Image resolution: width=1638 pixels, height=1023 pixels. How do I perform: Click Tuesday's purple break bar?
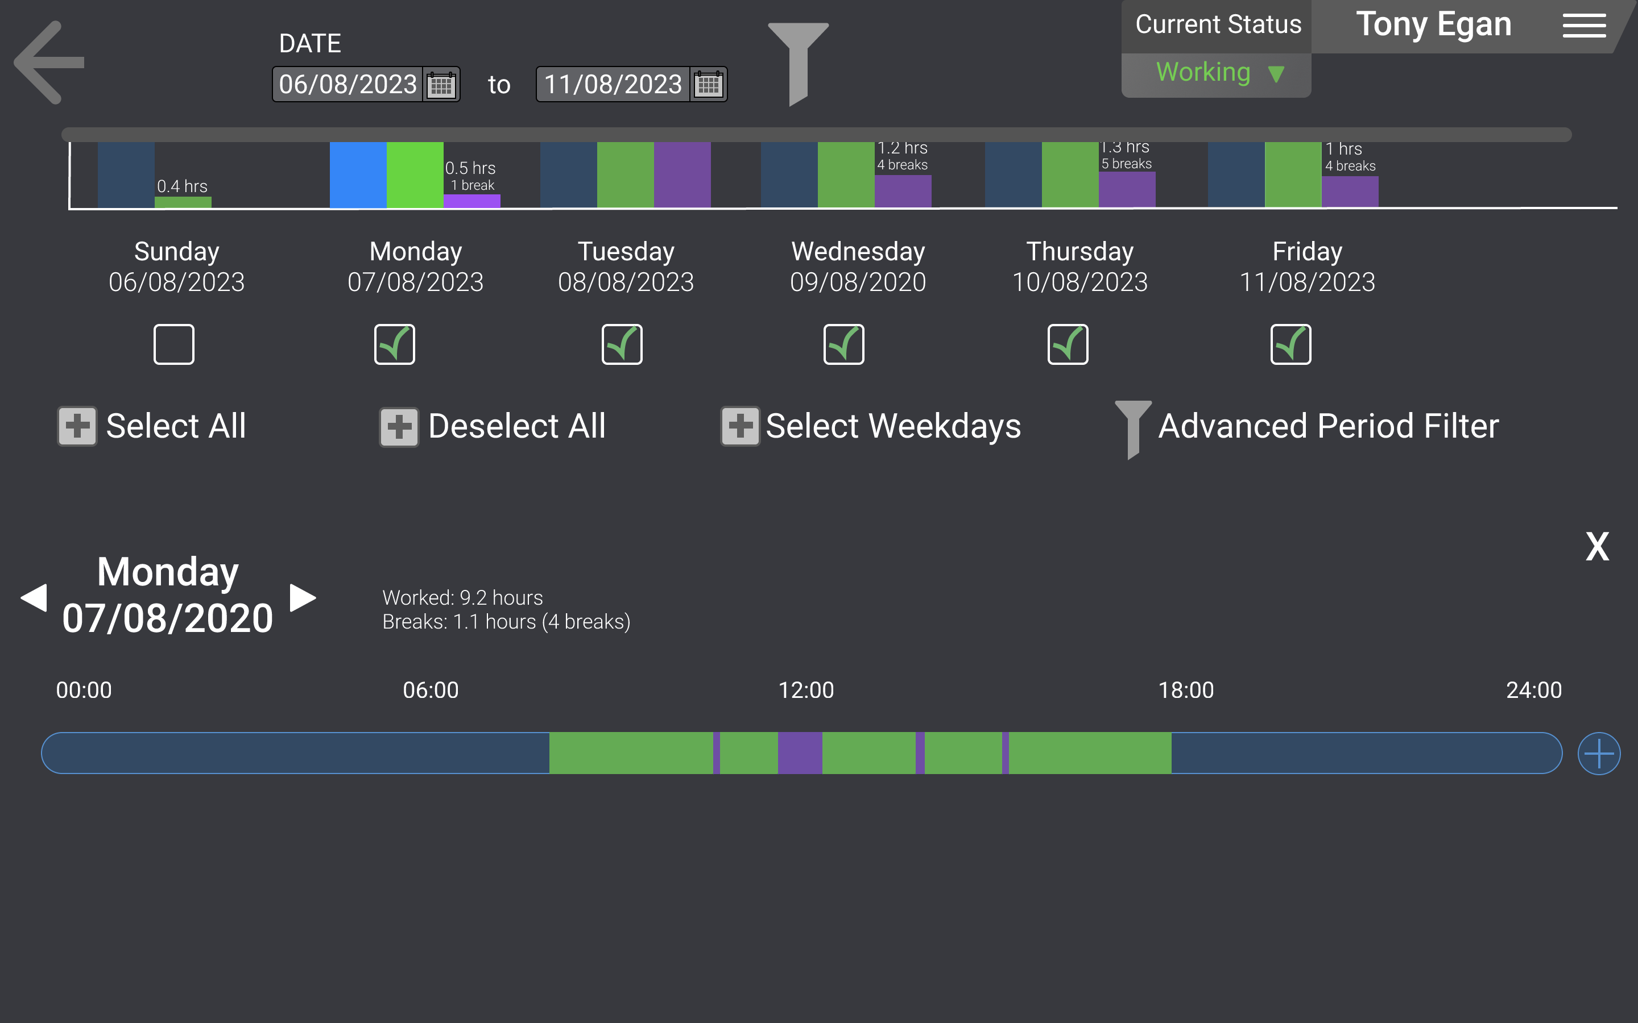[682, 174]
